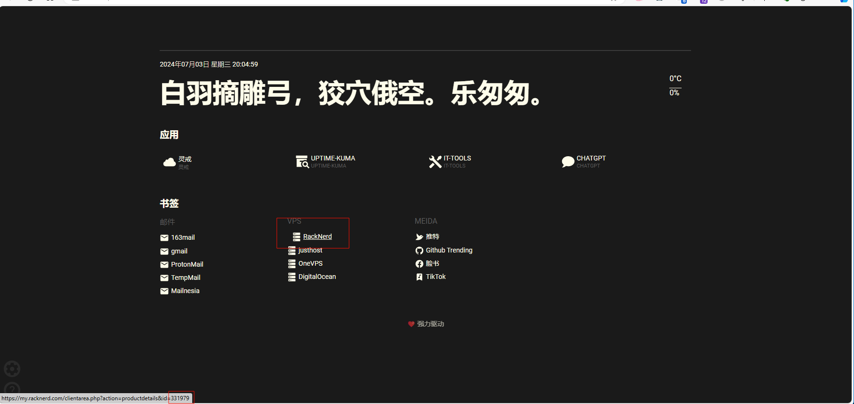Click the 书签 section heading

(x=169, y=203)
